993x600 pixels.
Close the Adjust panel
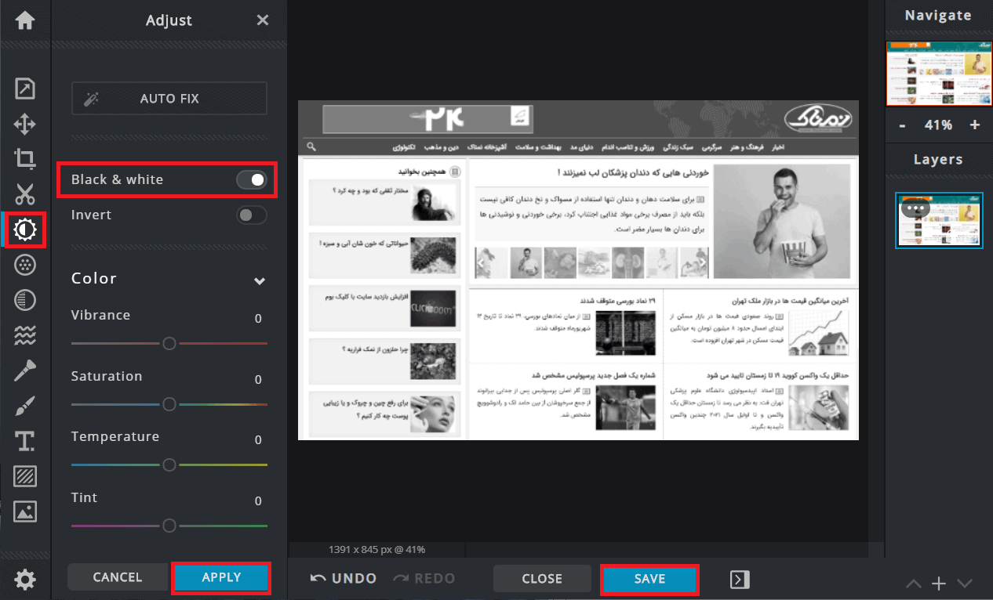[x=263, y=20]
